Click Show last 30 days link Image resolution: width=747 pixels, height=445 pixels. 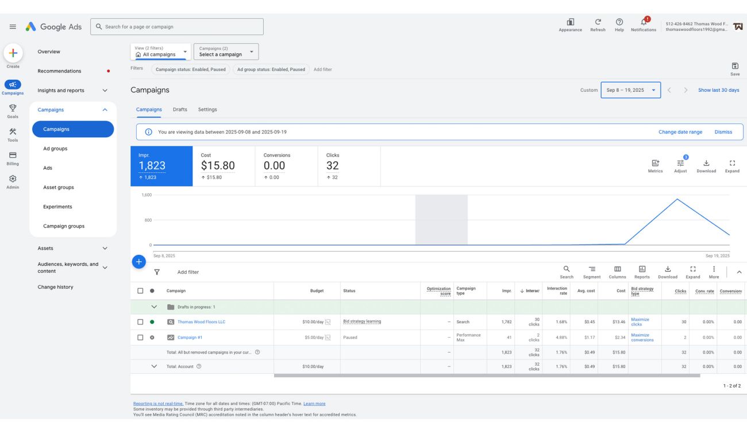[718, 90]
